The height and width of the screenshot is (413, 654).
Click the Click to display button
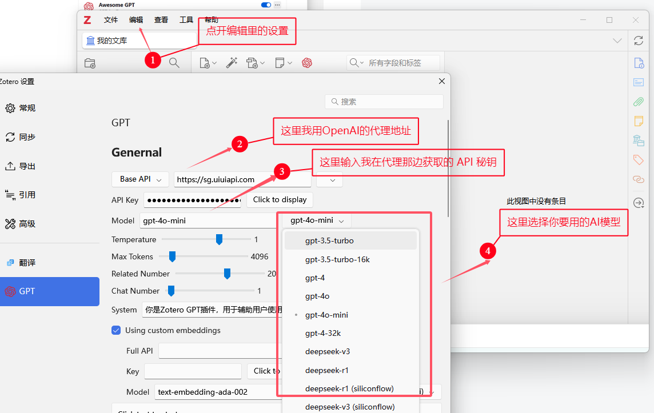click(x=280, y=199)
